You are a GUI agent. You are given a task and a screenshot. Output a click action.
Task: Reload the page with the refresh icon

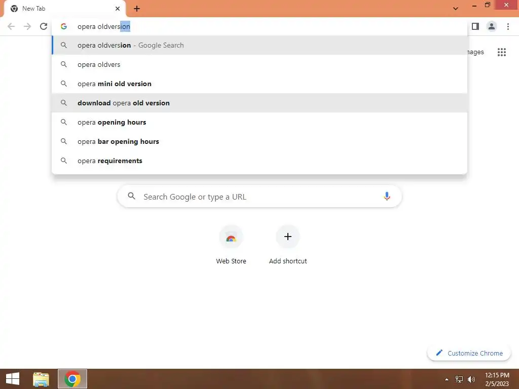(44, 26)
